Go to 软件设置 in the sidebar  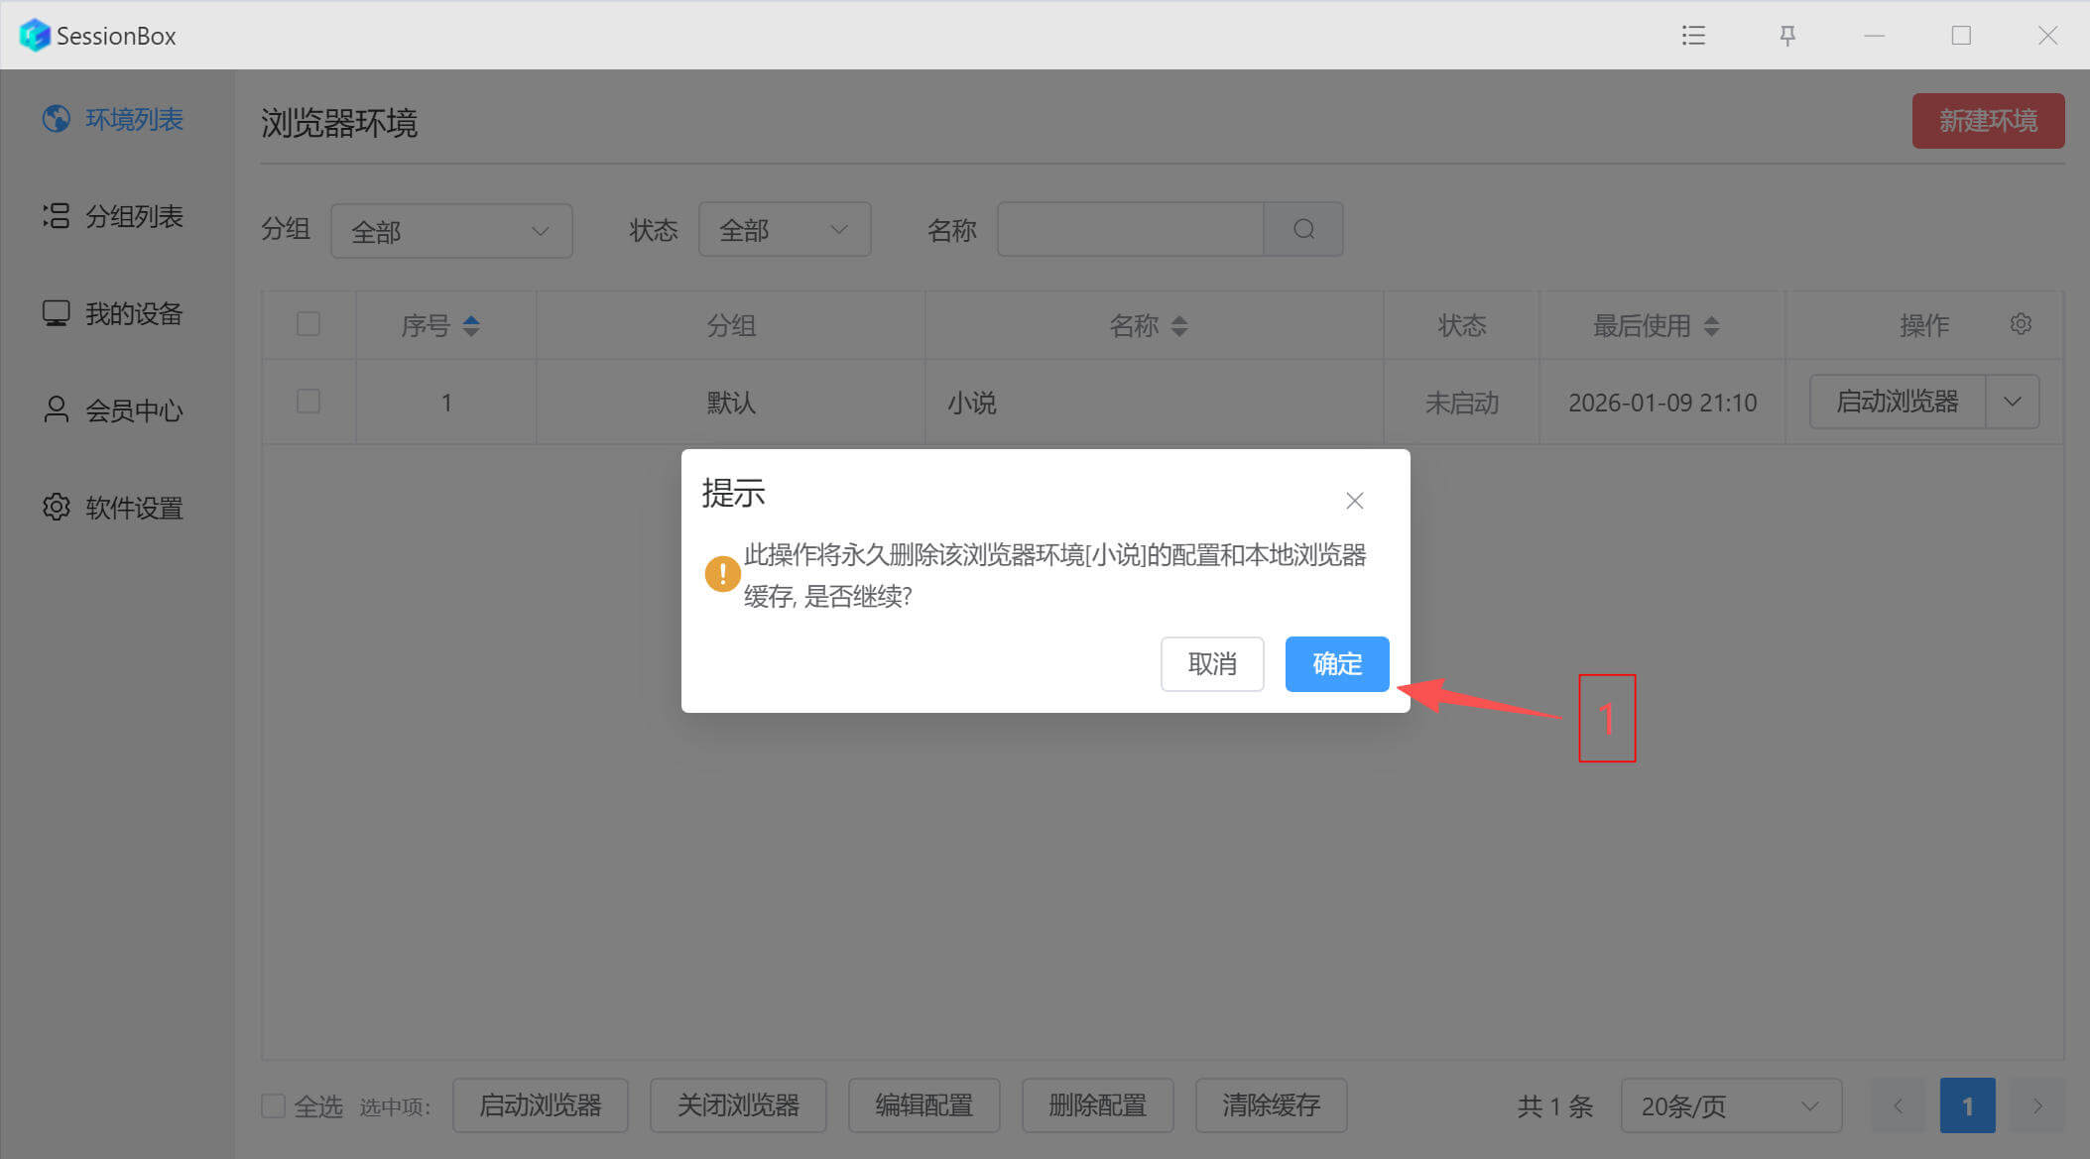[113, 508]
